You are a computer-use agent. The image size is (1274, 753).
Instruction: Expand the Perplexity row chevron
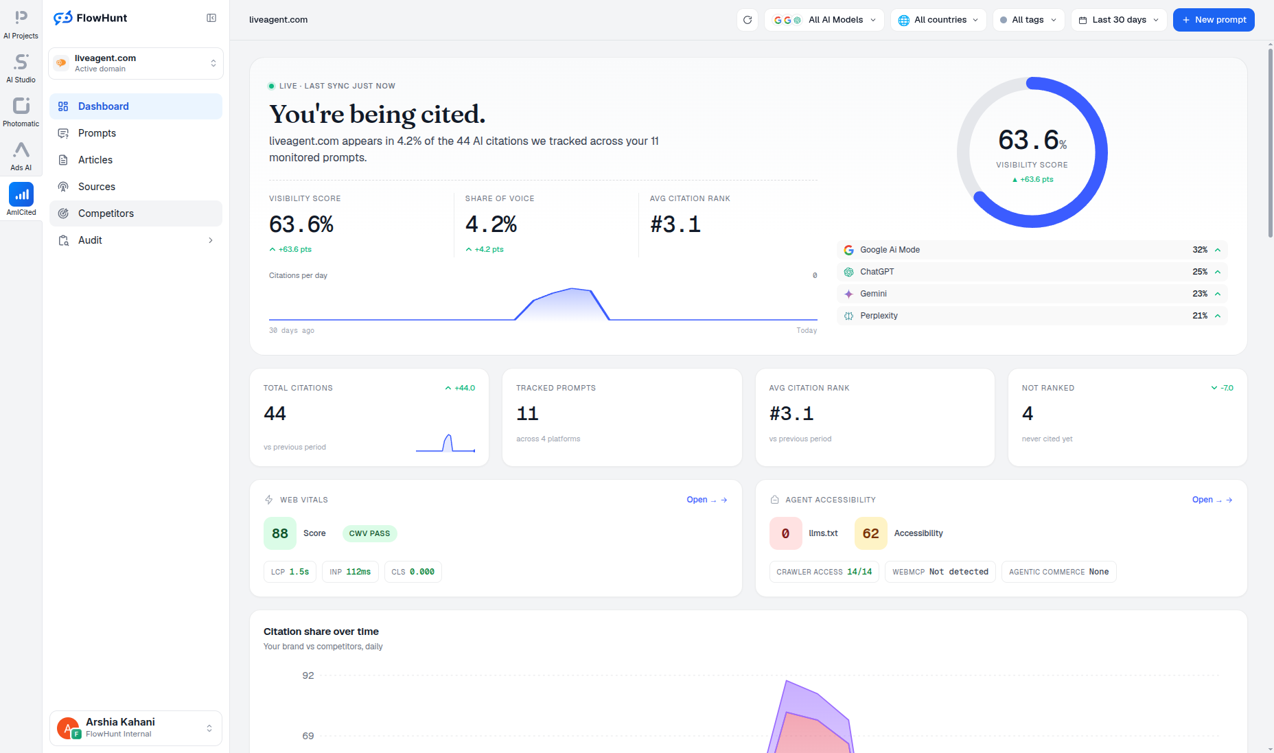pos(1218,316)
